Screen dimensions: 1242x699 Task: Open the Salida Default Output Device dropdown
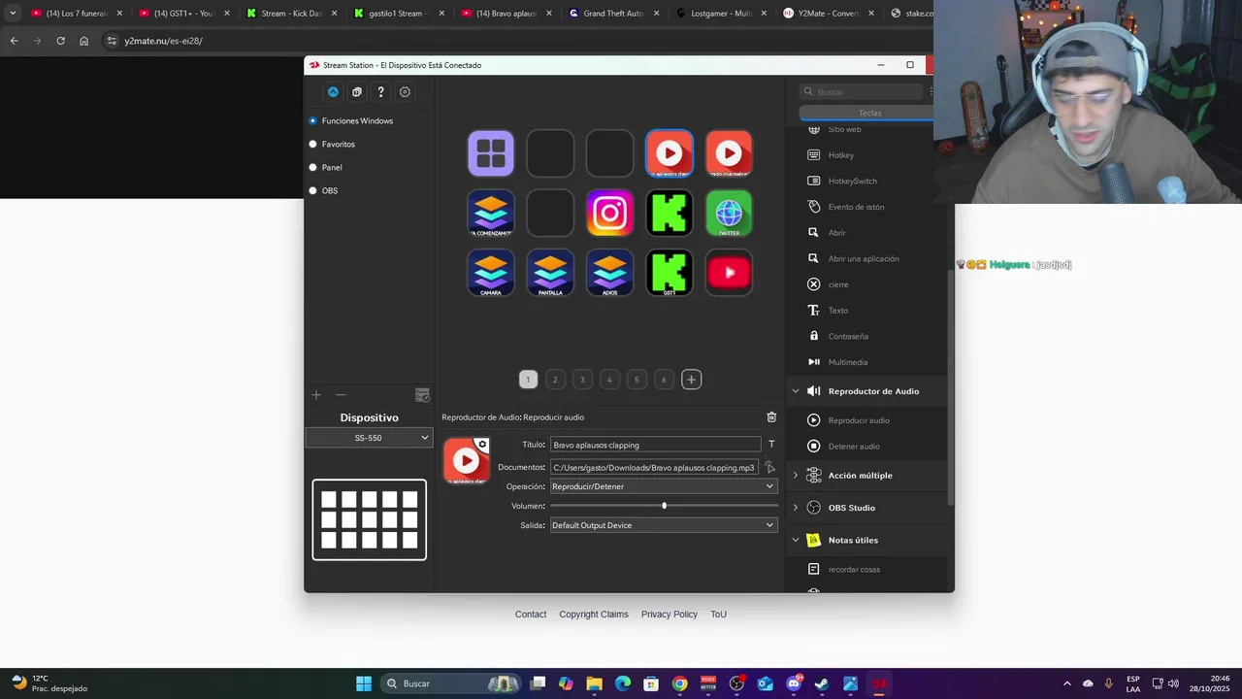[x=664, y=525]
